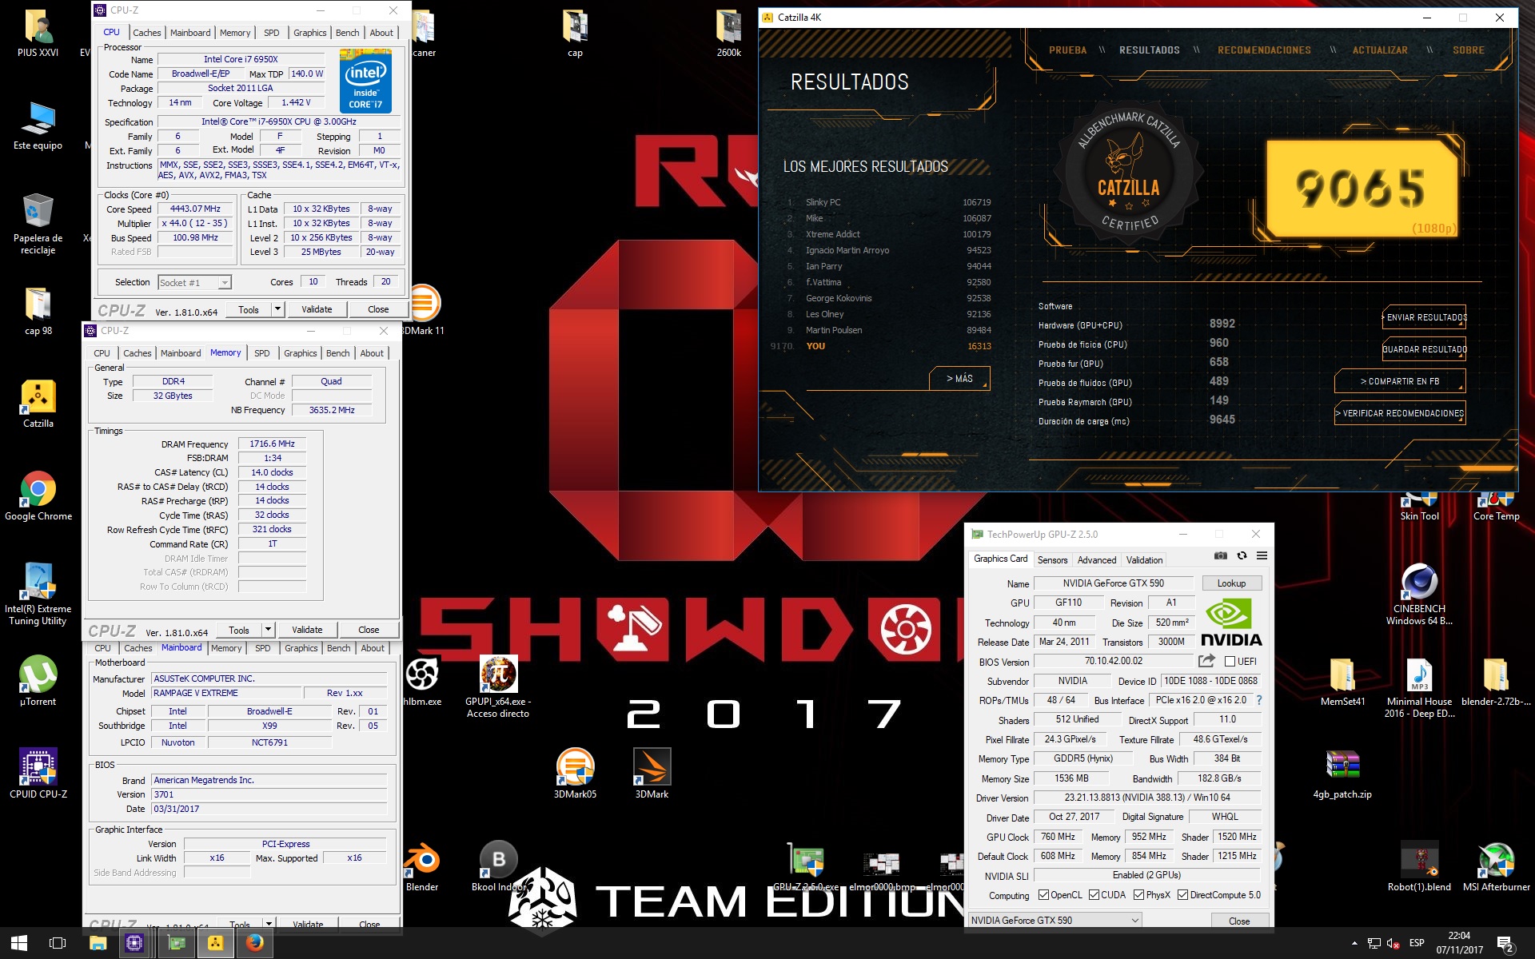
Task: Expand Tools dropdown arrow in top CPU-Z
Action: 277,309
